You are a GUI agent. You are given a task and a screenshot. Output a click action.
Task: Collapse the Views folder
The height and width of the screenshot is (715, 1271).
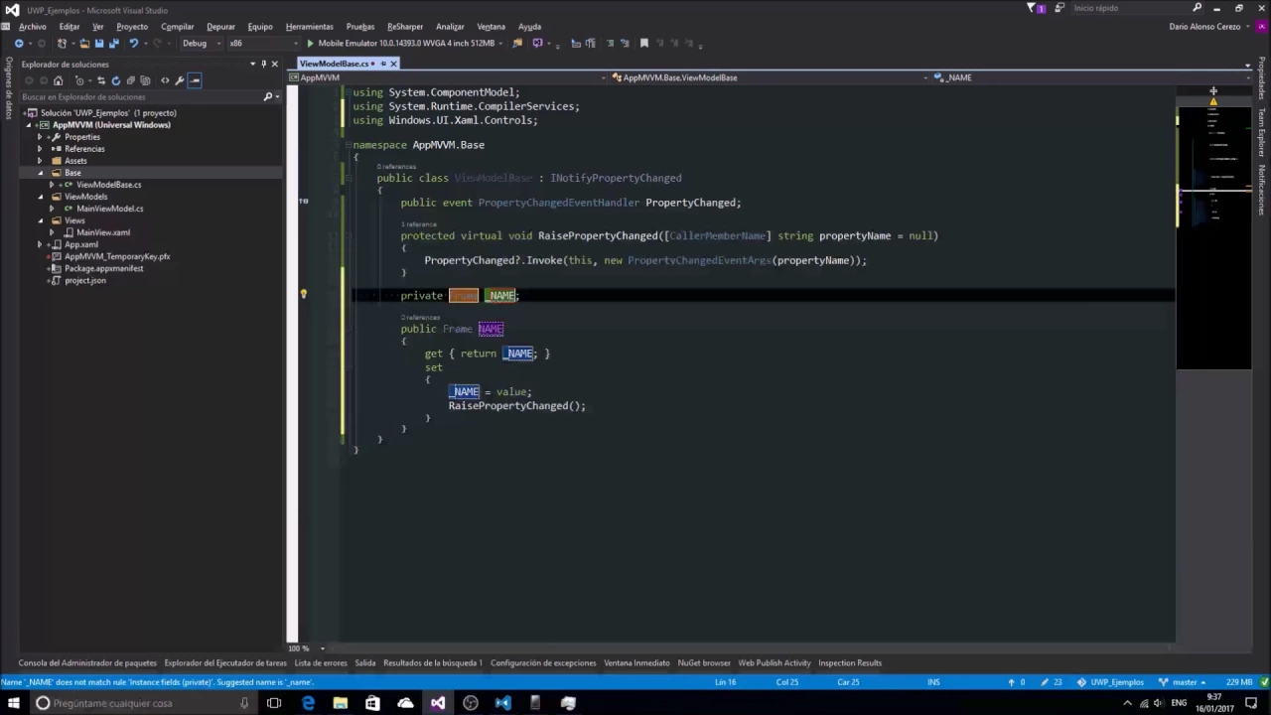[40, 220]
